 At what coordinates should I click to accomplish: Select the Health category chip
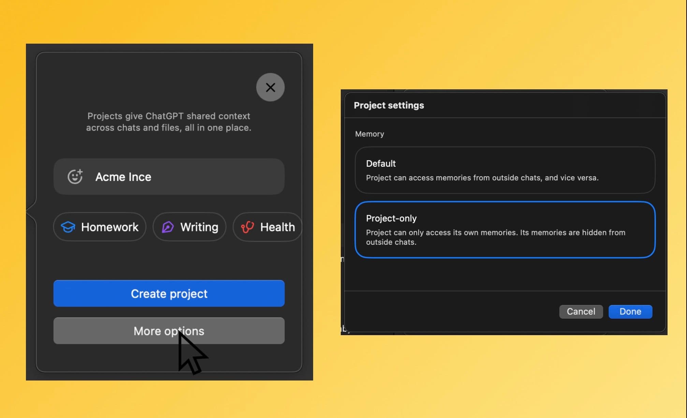tap(267, 227)
